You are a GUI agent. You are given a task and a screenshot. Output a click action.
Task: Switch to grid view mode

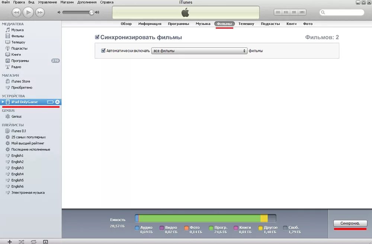[x=294, y=12]
